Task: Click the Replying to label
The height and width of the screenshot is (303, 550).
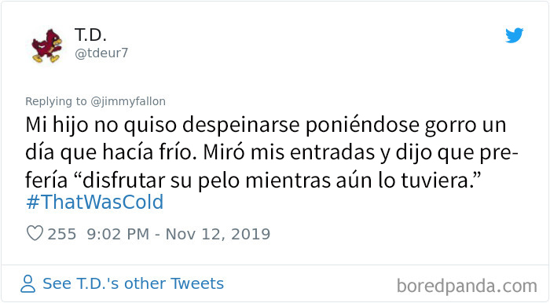Action: [56, 101]
